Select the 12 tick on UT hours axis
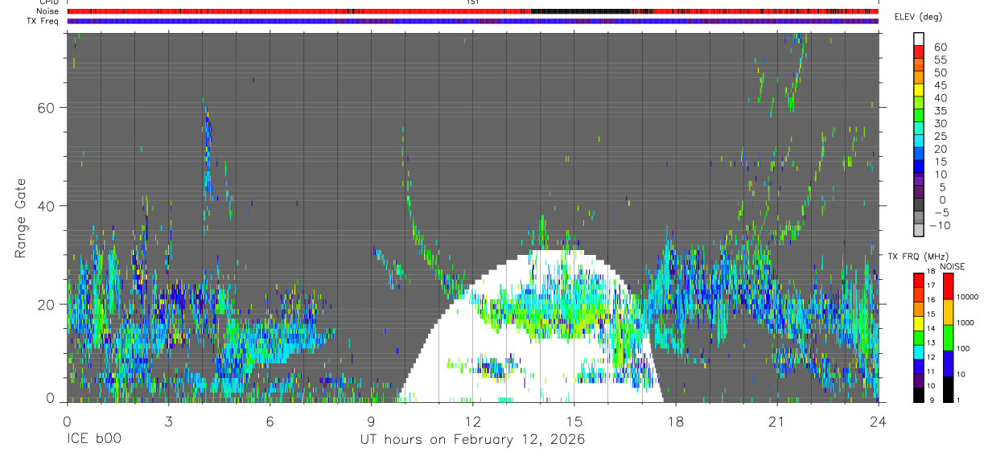 (x=472, y=421)
